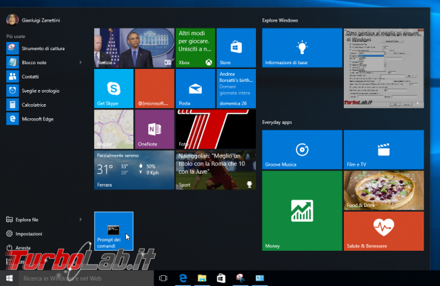Expand Blocco note jump list arrow
The image size is (440, 286).
tap(81, 62)
